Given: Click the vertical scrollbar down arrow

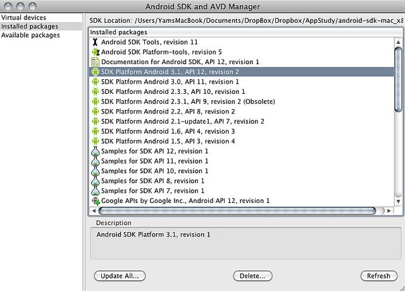Looking at the screenshot, I should tap(398, 201).
